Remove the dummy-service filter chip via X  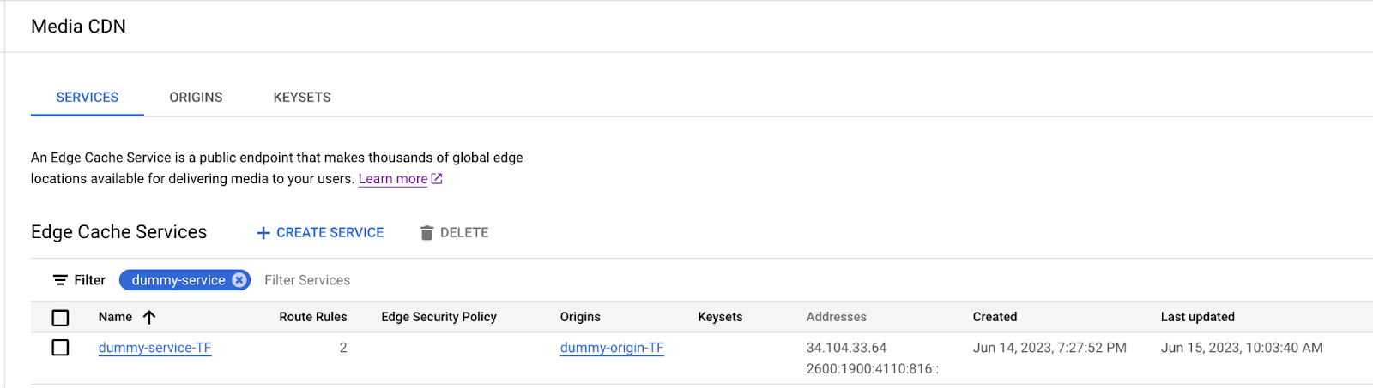(239, 280)
